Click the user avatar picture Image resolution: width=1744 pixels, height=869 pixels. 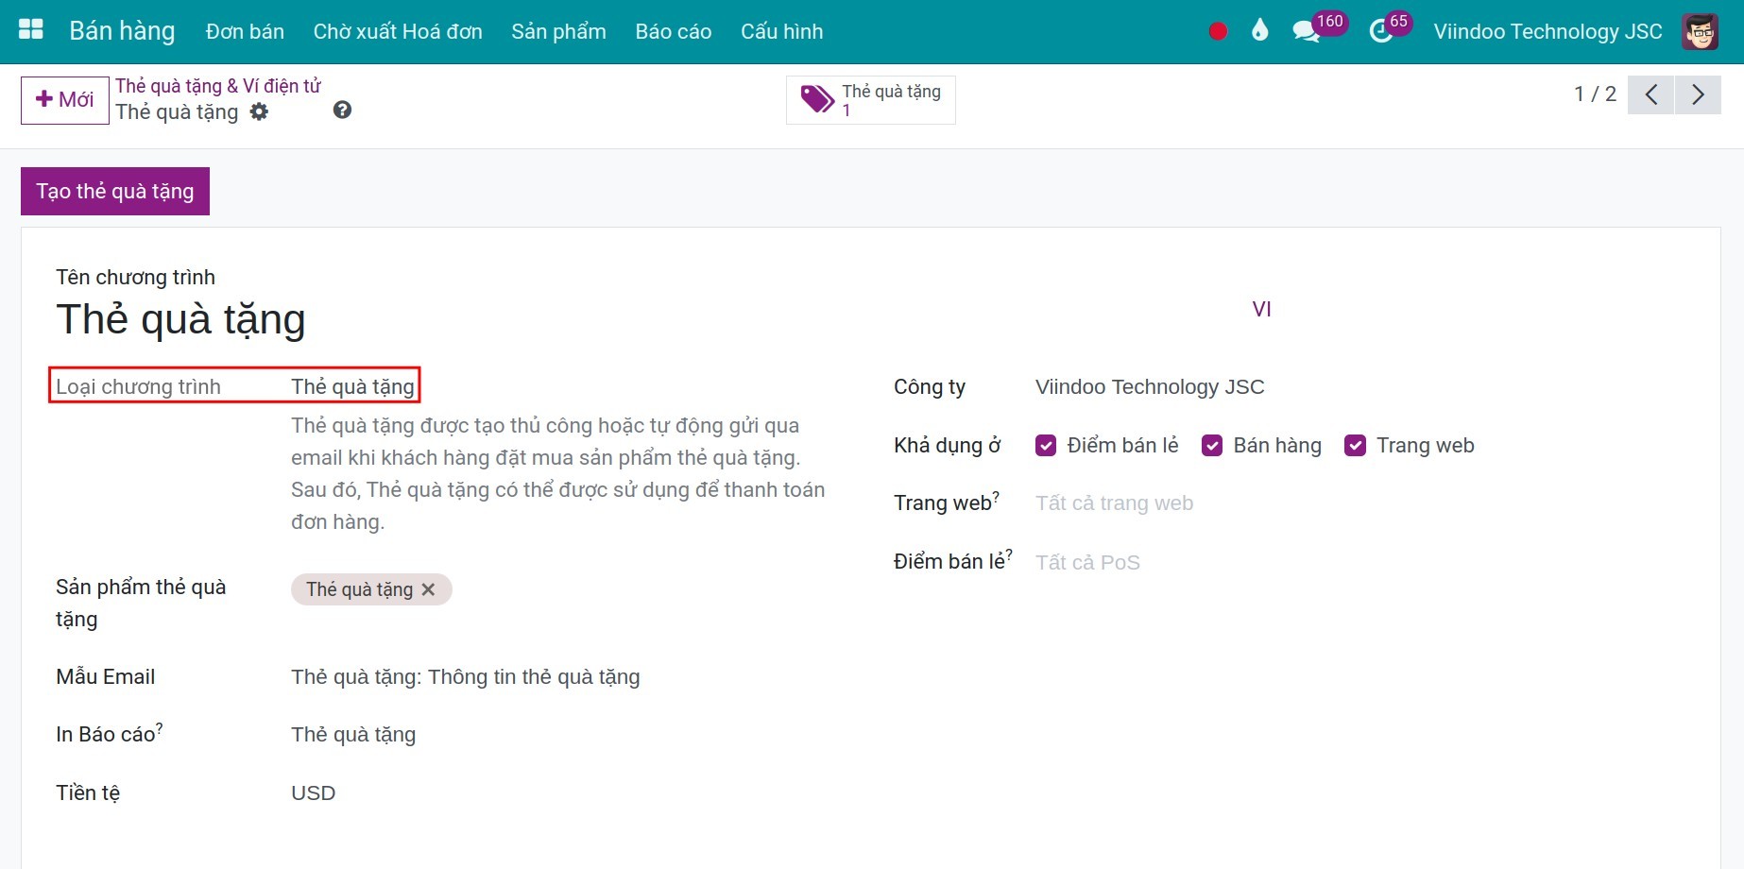click(x=1700, y=31)
